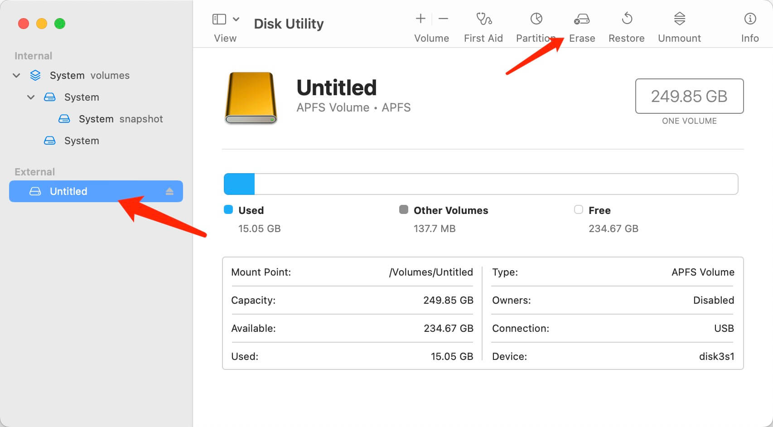This screenshot has width=773, height=427.
Task: Open the View dropdown chevron
Action: coord(236,19)
